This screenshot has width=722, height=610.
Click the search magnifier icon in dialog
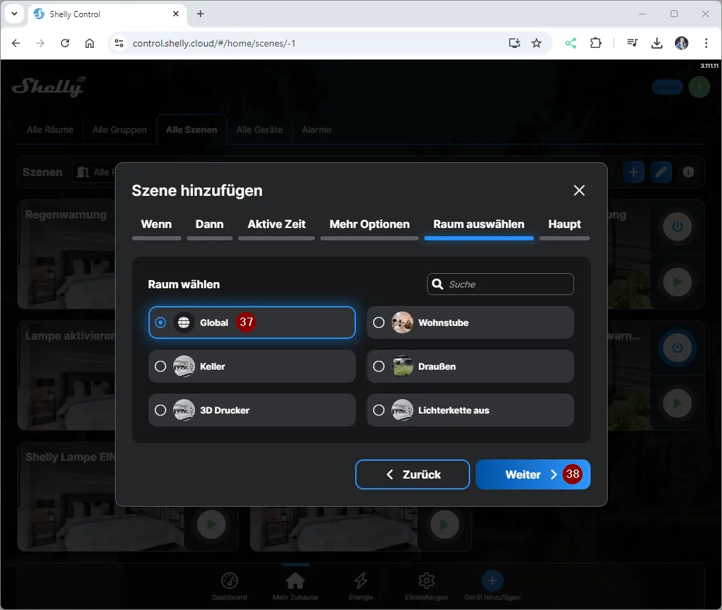pos(438,284)
